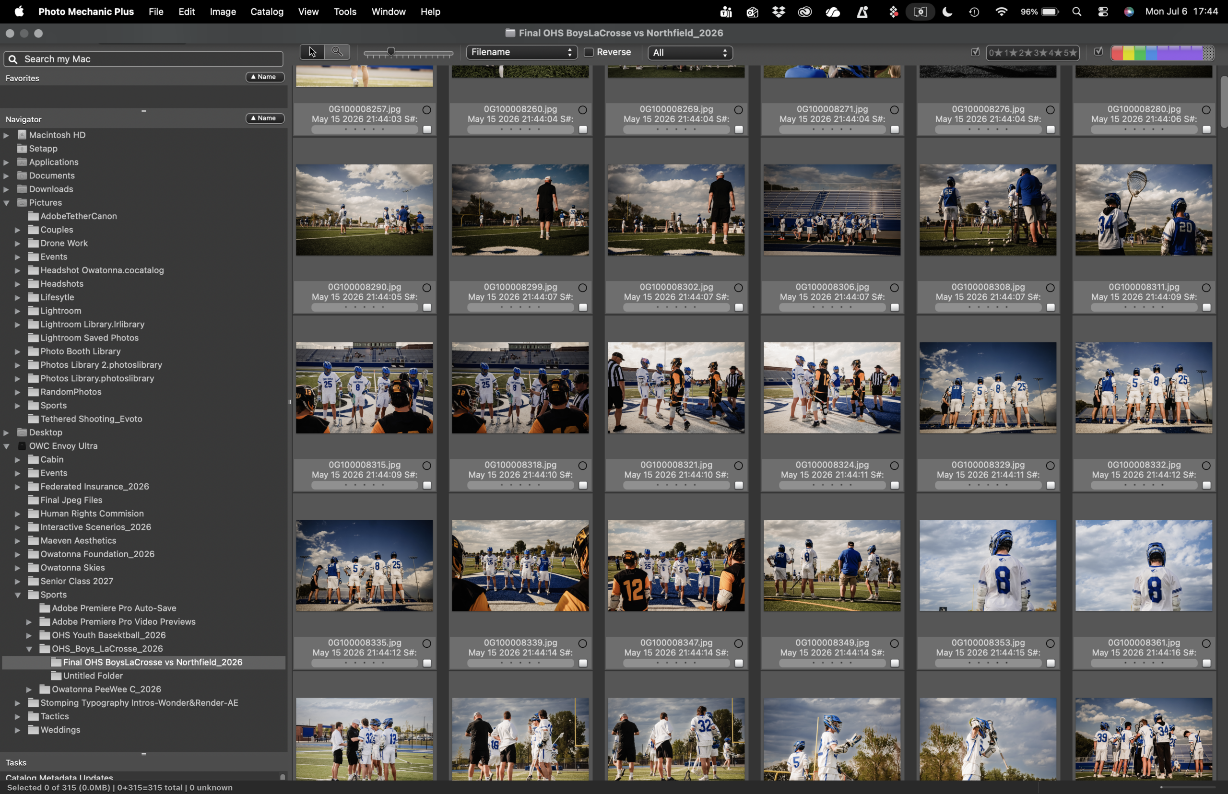1228x794 pixels.
Task: Click the Lightroom folder icon
Action: click(x=34, y=311)
